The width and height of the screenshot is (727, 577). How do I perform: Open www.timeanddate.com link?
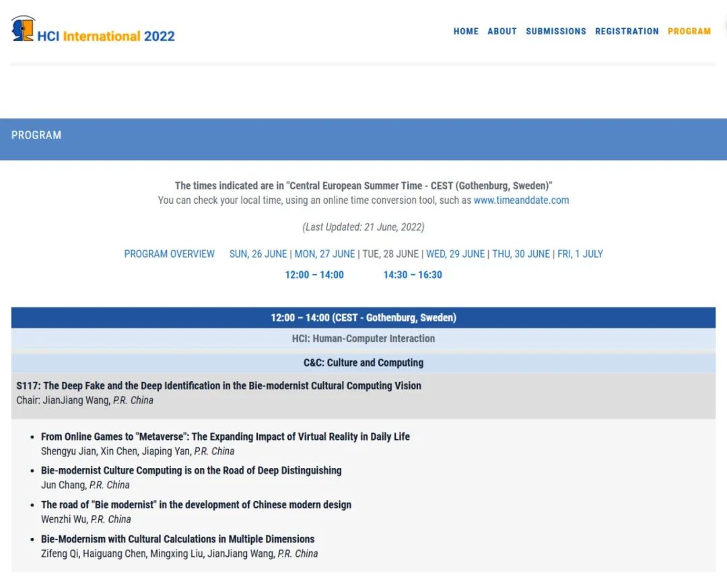pos(521,200)
